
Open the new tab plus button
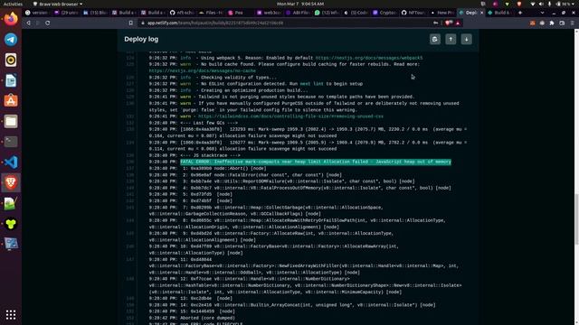(520, 13)
